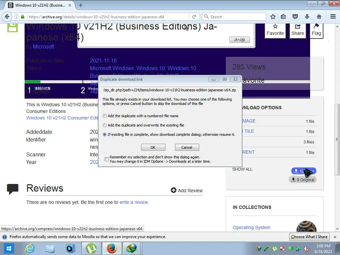Flag this item with the Flag button

point(316,30)
